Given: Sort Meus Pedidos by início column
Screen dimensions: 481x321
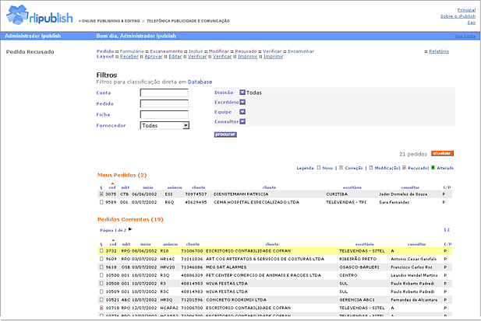Looking at the screenshot, I should click(x=148, y=187).
